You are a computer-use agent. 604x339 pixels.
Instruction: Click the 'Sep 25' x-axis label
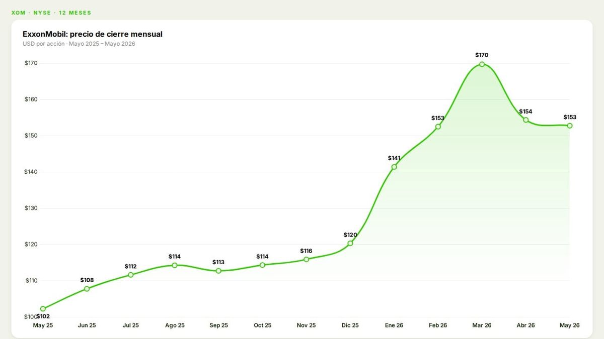[218, 325]
